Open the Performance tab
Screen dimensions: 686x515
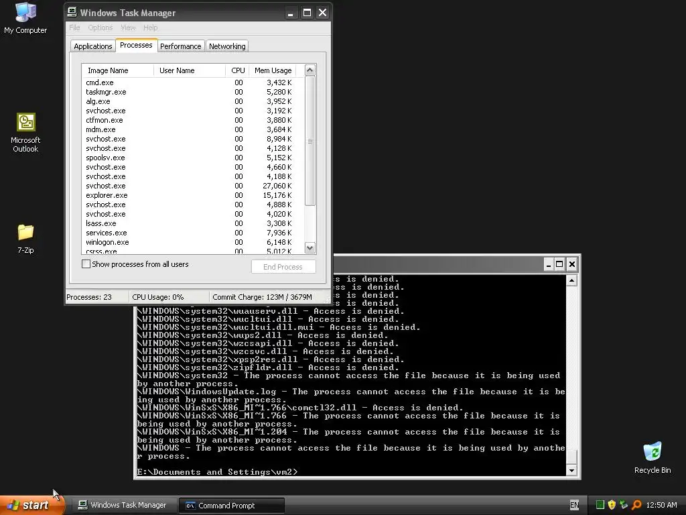[x=181, y=46]
